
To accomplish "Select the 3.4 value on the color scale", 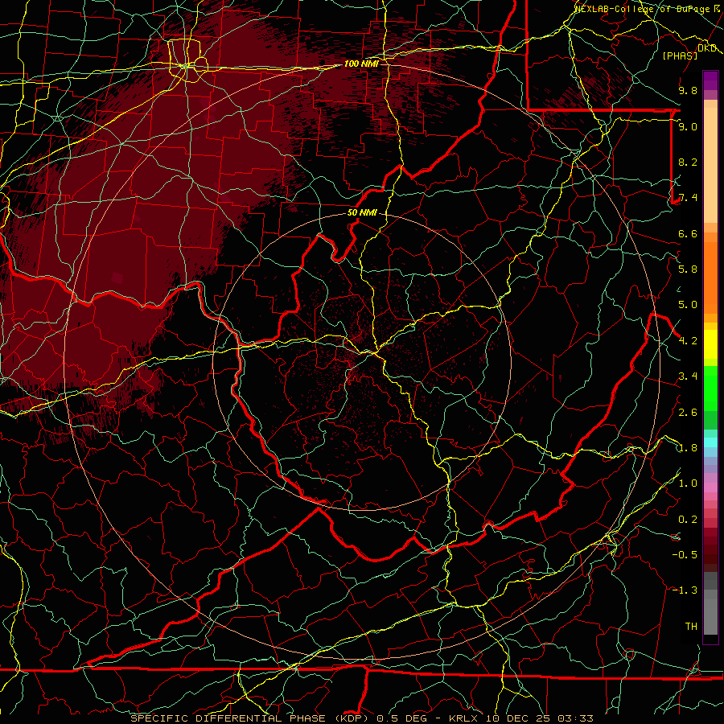I will pyautogui.click(x=688, y=376).
